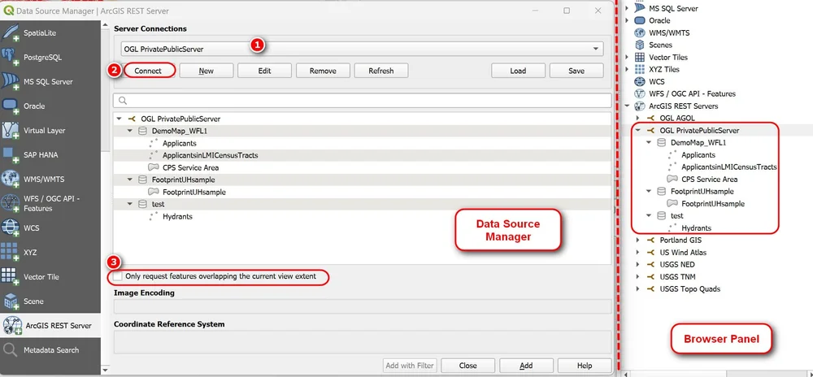This screenshot has height=377, width=813.
Task: Collapse OGL PrivatePublicServer in Data Source Manager tree
Action: (x=120, y=119)
